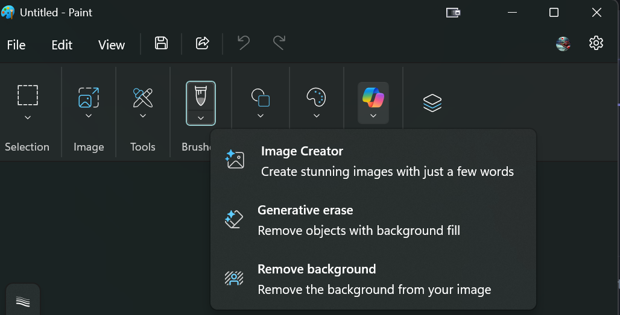620x315 pixels.
Task: Click the Share icon in toolbar
Action: click(x=203, y=43)
